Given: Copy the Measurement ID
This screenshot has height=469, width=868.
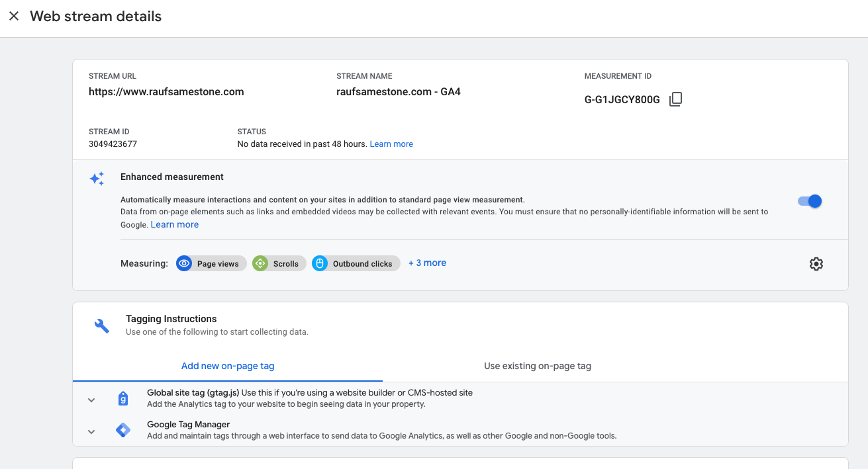Looking at the screenshot, I should (675, 99).
